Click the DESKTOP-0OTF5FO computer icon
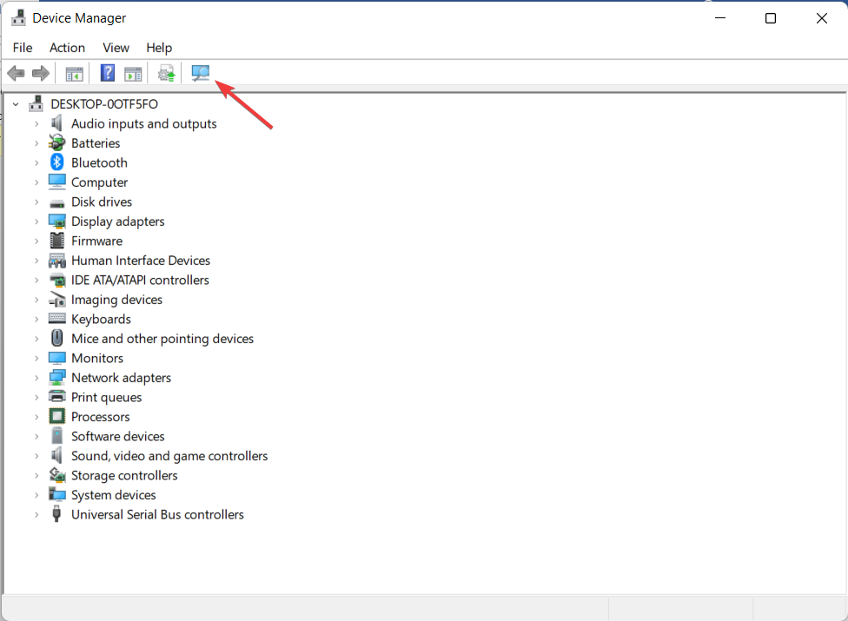The height and width of the screenshot is (621, 848). (36, 103)
